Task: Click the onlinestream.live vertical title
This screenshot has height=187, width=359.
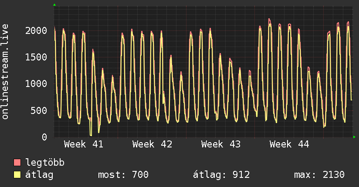Action: pos(5,72)
